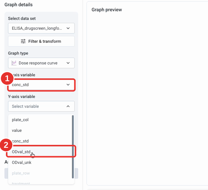Click the dose response curve chart icon
Viewport: 208px width, 190px height.
[14, 63]
